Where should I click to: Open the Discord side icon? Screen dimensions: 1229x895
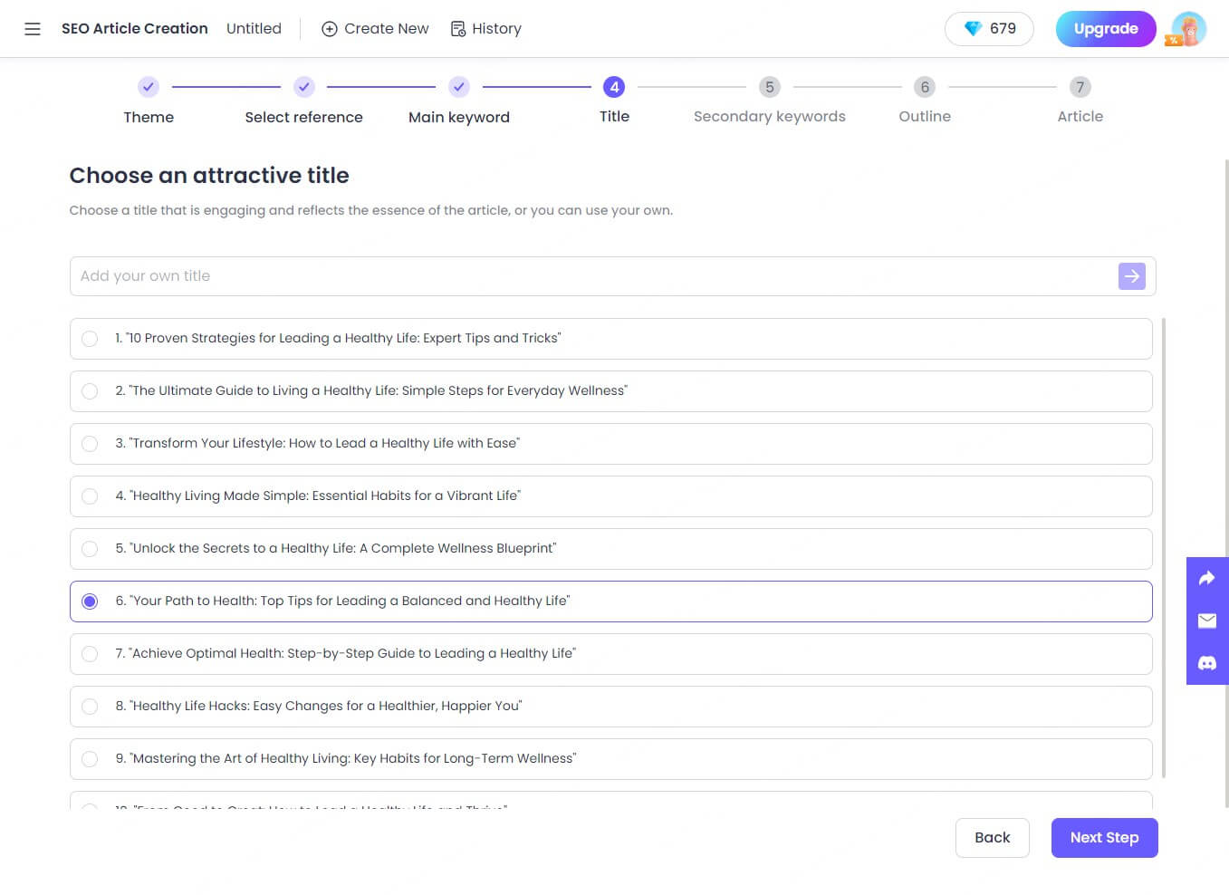click(1206, 663)
